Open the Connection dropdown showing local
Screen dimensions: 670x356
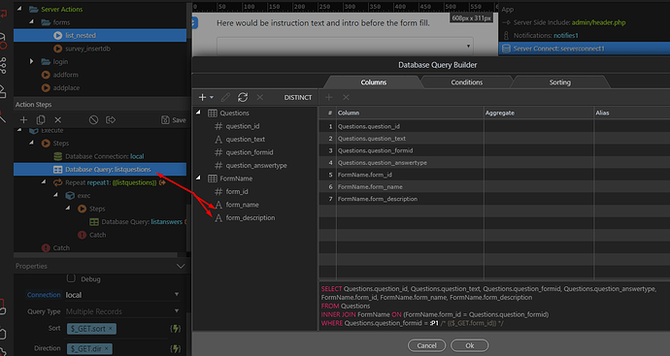pos(122,295)
